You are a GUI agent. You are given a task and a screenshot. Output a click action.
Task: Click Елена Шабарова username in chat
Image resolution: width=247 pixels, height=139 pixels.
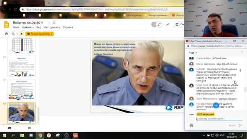click(206, 64)
